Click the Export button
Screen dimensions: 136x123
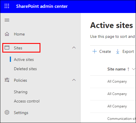click(x=125, y=51)
